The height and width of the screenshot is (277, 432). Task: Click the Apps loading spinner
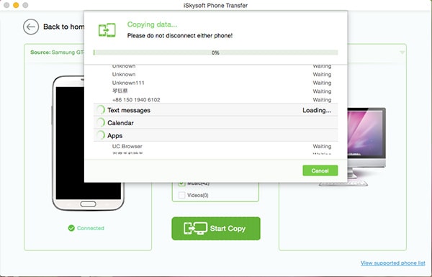[101, 135]
